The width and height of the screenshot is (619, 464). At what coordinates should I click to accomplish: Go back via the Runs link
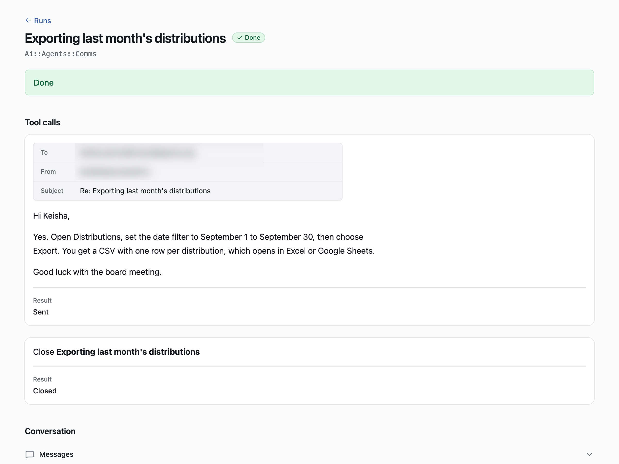[38, 21]
